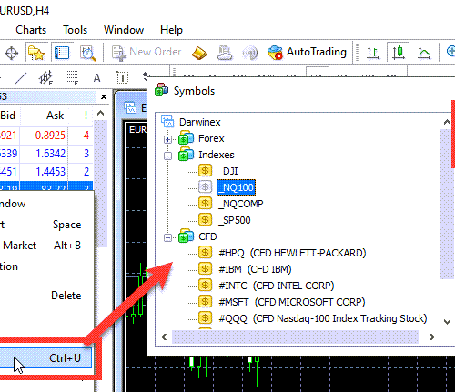Toggle the AutoTrading button

tap(307, 53)
